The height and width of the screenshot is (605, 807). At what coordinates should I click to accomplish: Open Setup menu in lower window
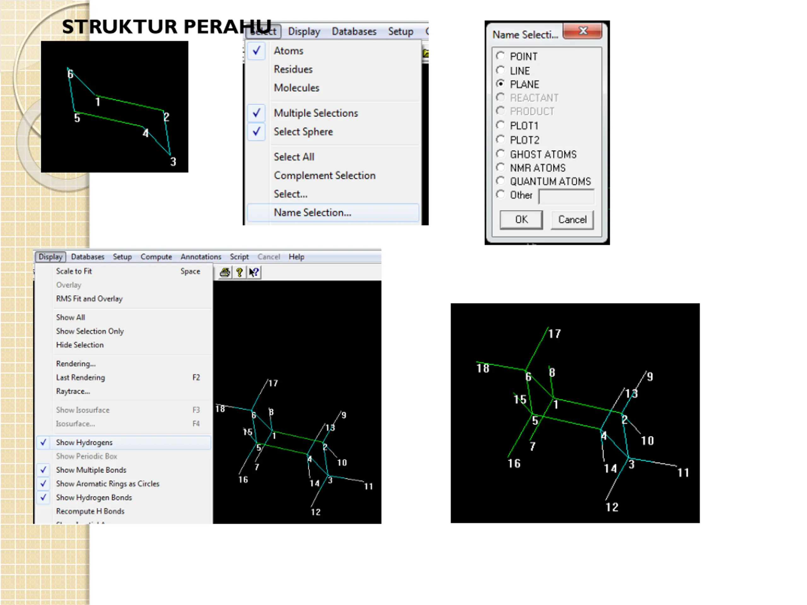122,257
